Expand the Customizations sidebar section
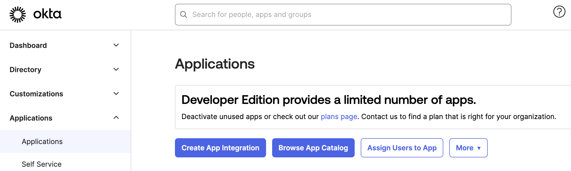This screenshot has height=171, width=571. point(116,93)
